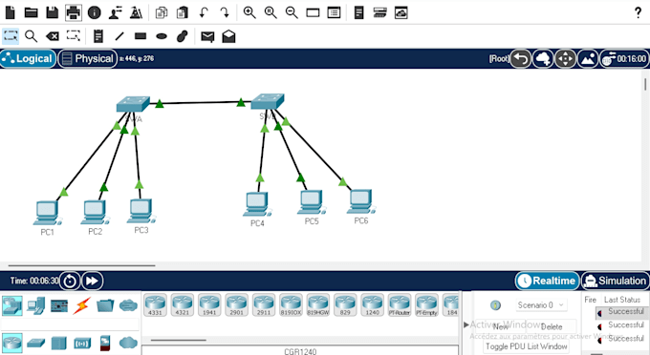This screenshot has width=650, height=355.
Task: Set the tiled background with the mountain icon
Action: [x=588, y=59]
